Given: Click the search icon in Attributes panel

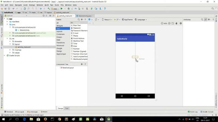Looking at the screenshot, I should pos(202,20).
